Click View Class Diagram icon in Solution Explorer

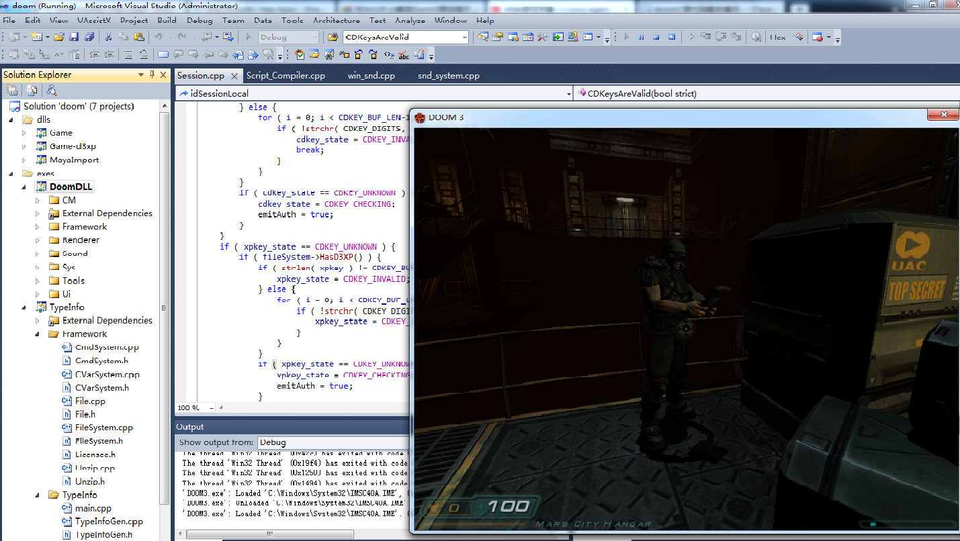(52, 90)
